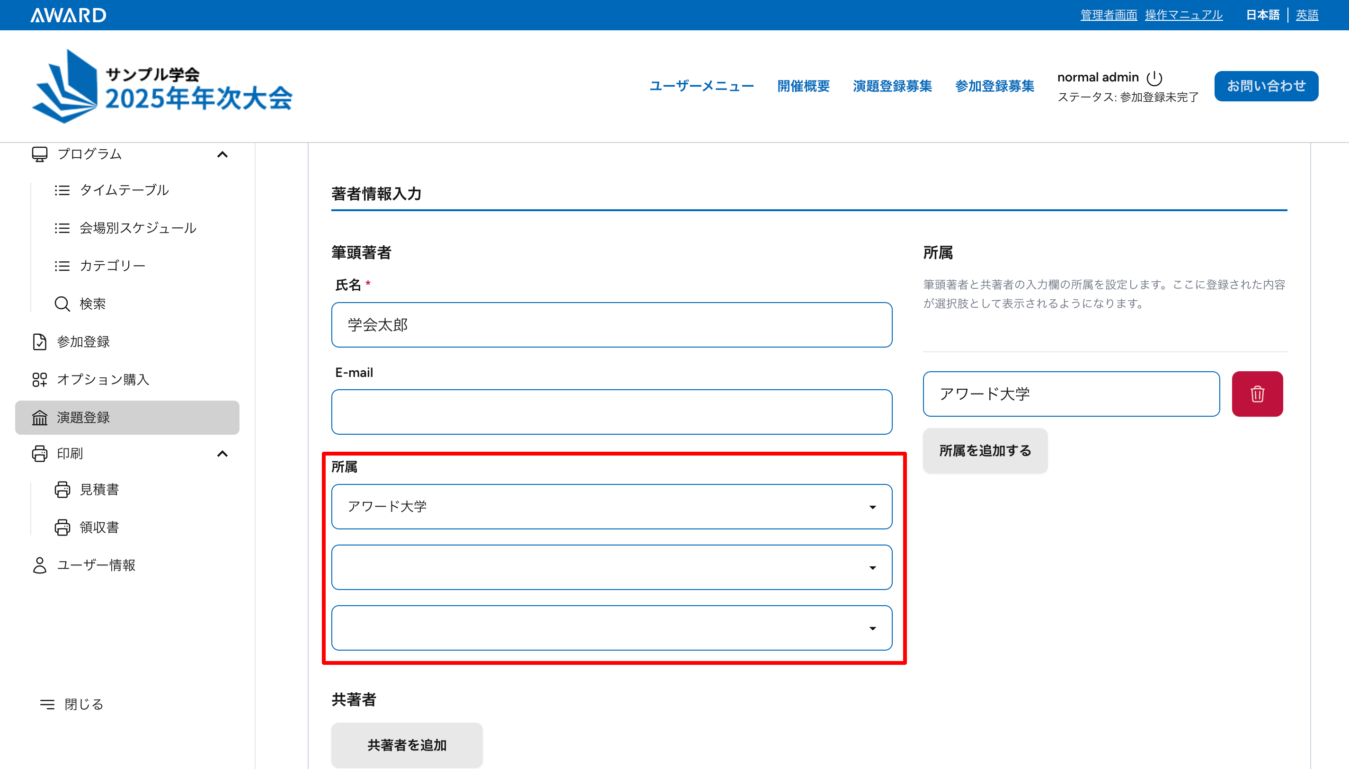This screenshot has width=1349, height=769.
Task: Open the third empty 所属 dropdown
Action: coord(612,628)
